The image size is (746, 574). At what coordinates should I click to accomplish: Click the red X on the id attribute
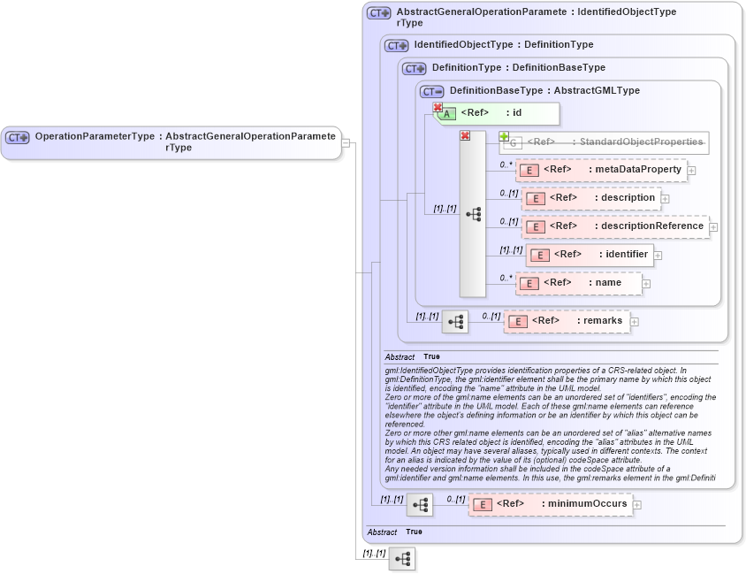[x=438, y=108]
